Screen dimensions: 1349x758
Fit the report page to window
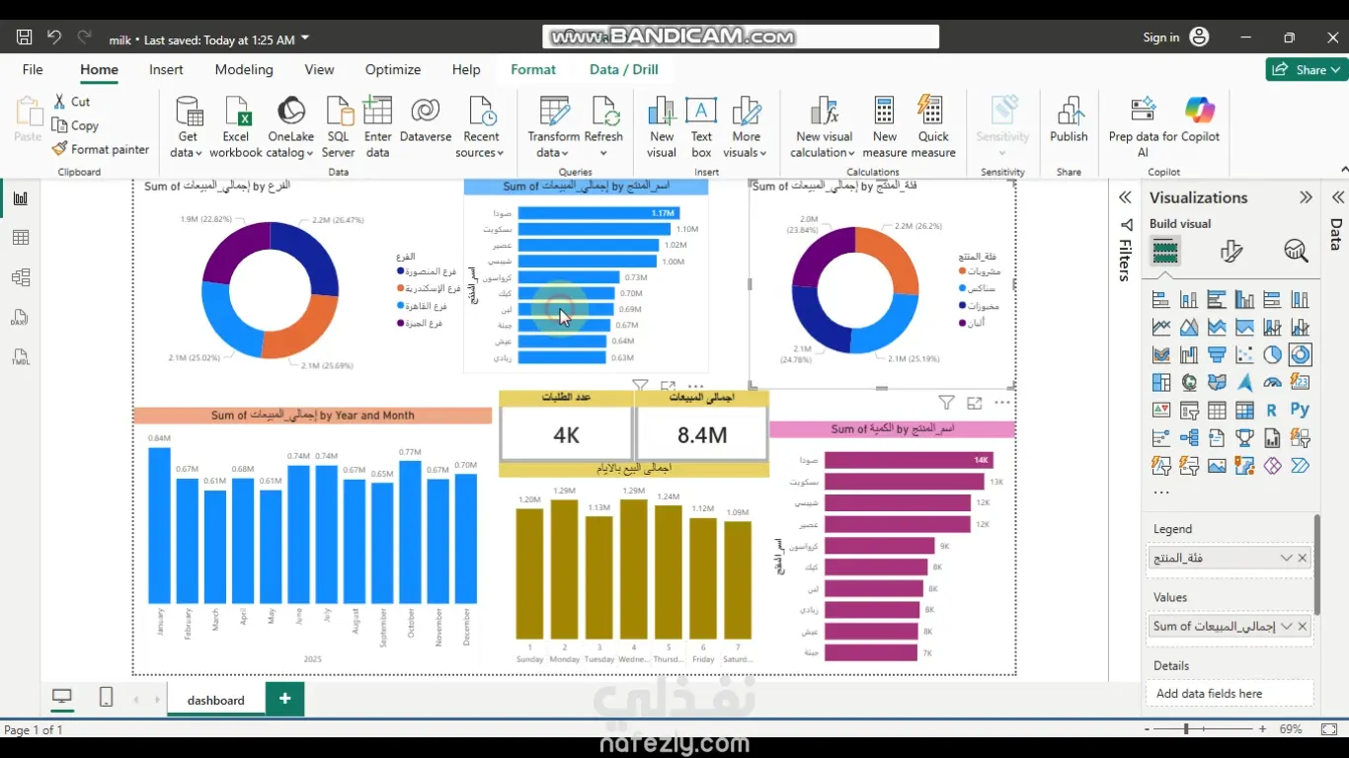coord(1328,729)
